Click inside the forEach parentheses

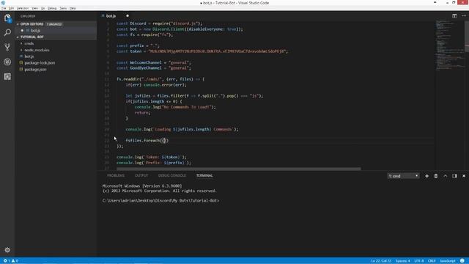point(164,140)
